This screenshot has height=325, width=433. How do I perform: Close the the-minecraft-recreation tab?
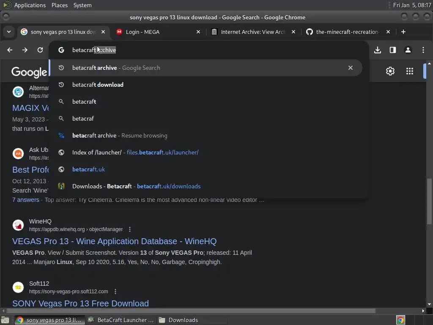(x=388, y=32)
